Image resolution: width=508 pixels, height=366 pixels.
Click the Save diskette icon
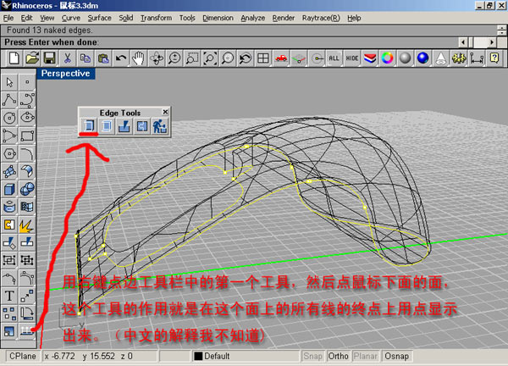(x=50, y=58)
